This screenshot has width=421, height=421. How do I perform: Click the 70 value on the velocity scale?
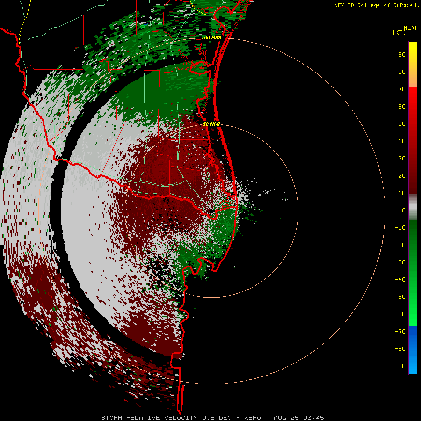[402, 89]
